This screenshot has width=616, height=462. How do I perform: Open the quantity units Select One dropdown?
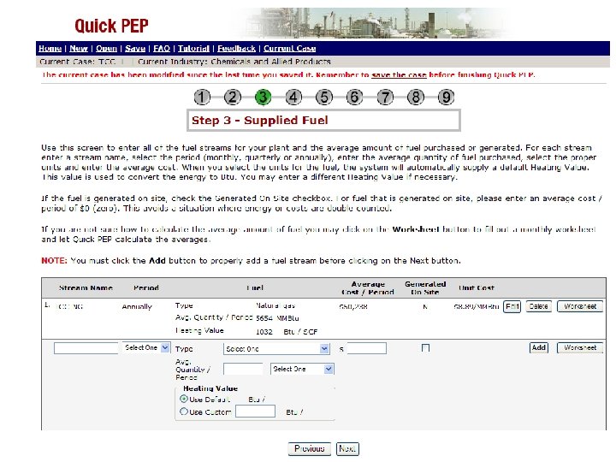click(x=302, y=369)
